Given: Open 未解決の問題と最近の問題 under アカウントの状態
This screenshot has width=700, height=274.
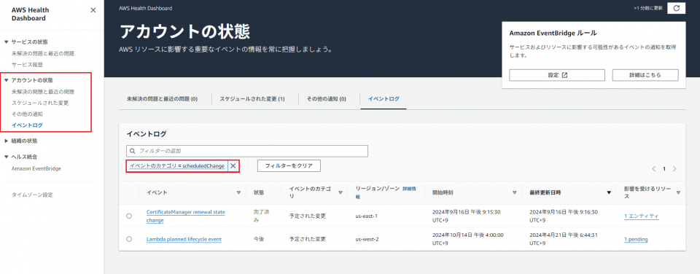Looking at the screenshot, I should 43,92.
